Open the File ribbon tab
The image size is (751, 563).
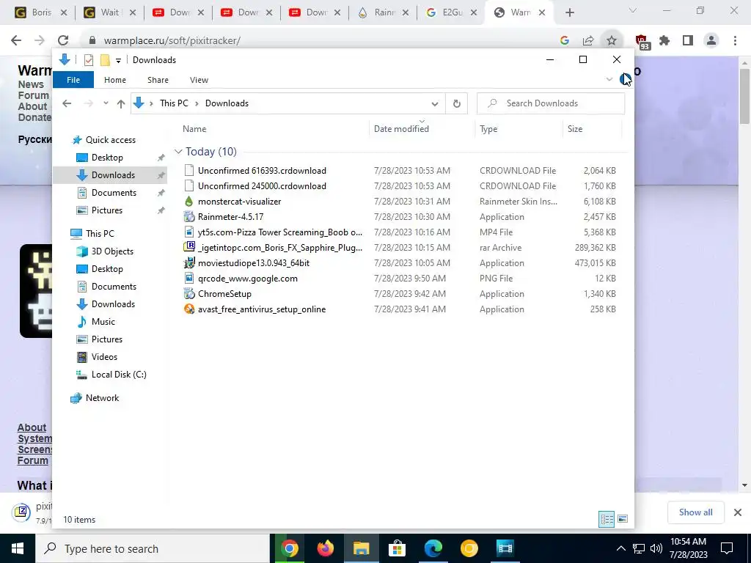73,80
